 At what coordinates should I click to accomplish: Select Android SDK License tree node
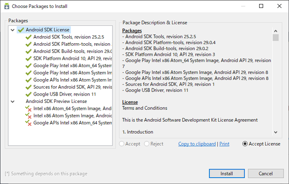[47, 30]
